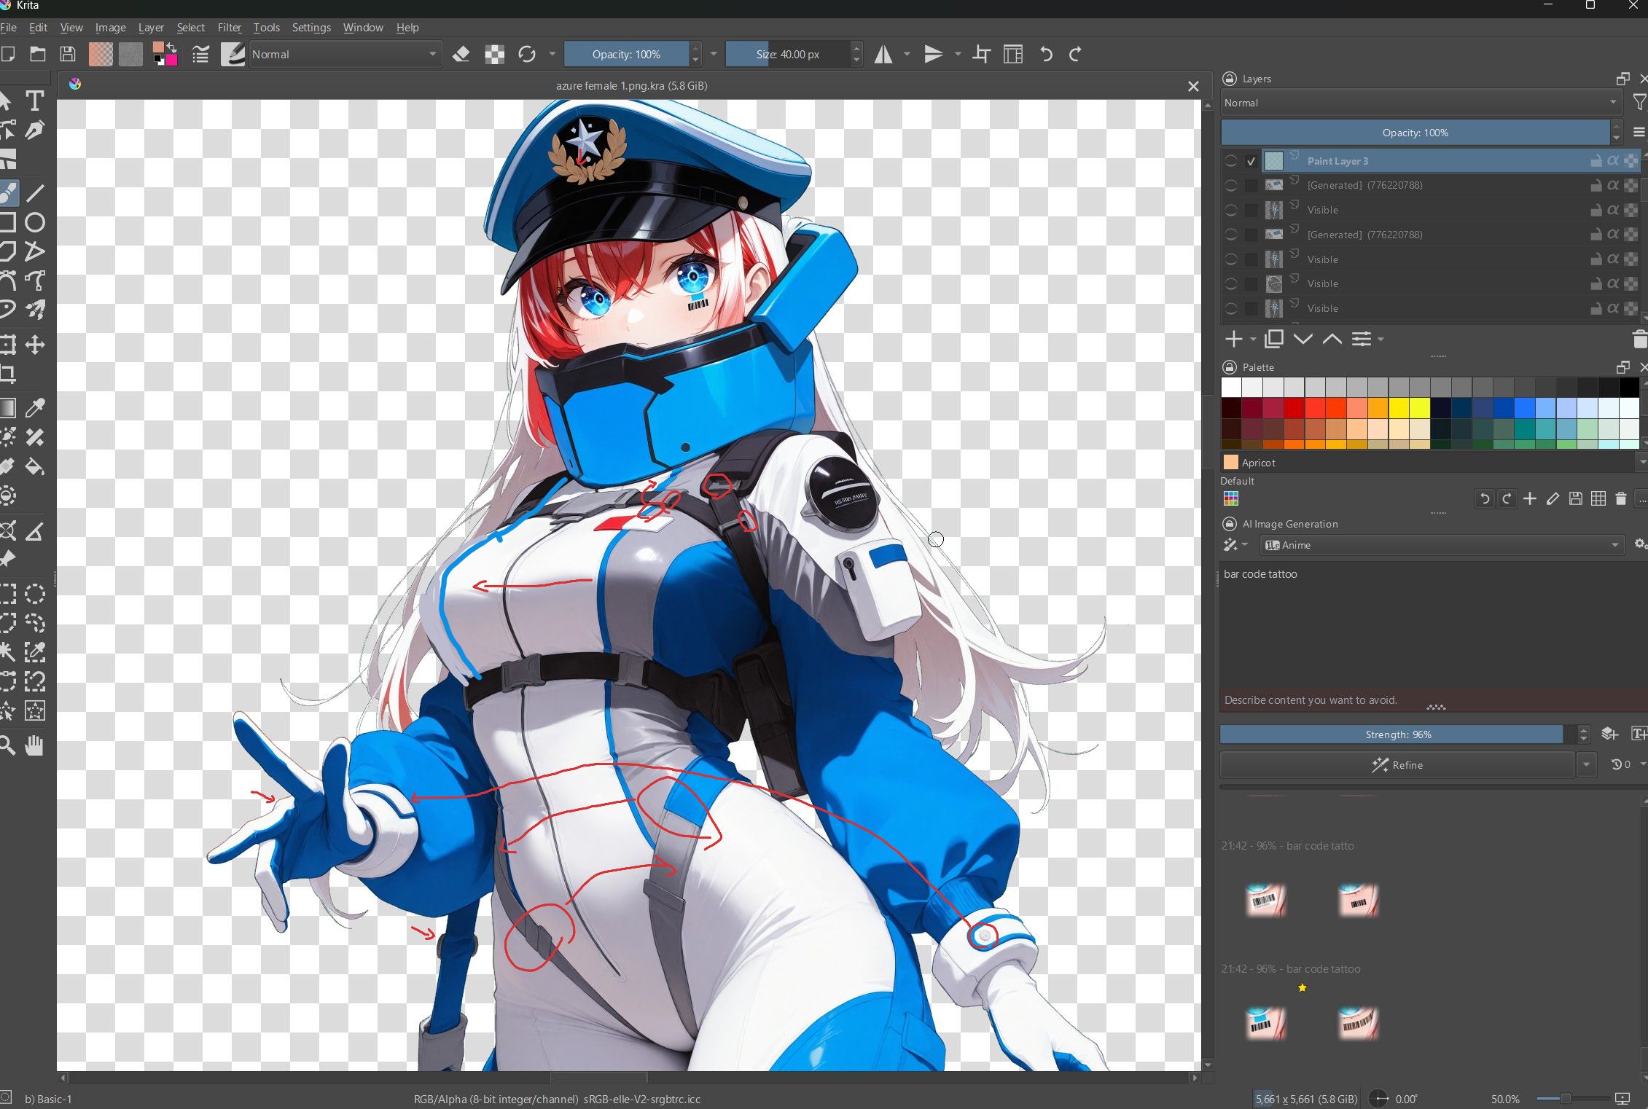
Task: Select the Multibrush tool
Action: 34,310
